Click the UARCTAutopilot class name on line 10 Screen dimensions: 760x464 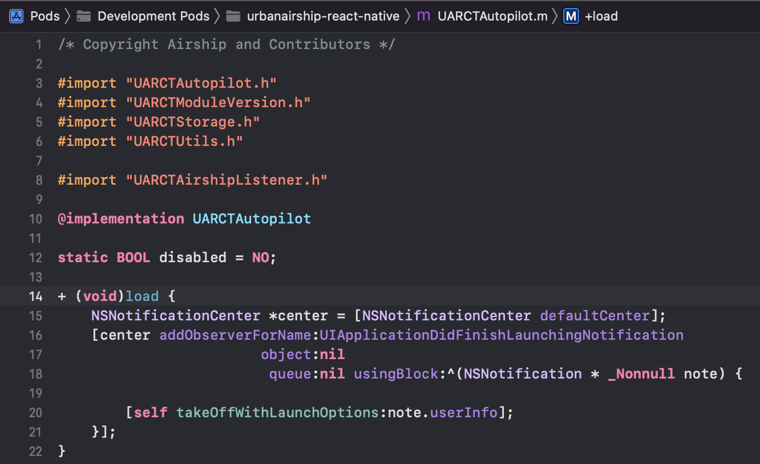click(252, 218)
